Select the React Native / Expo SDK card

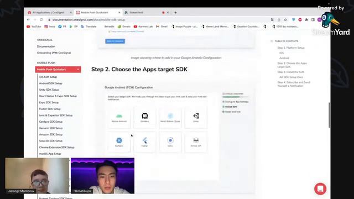click(170, 117)
